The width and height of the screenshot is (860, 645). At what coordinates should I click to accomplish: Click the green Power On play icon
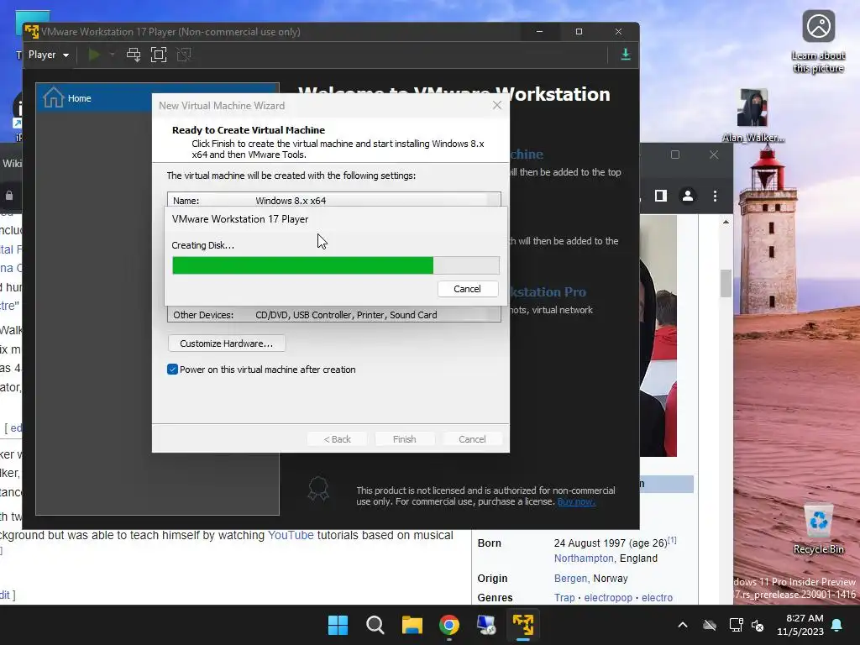(x=94, y=55)
